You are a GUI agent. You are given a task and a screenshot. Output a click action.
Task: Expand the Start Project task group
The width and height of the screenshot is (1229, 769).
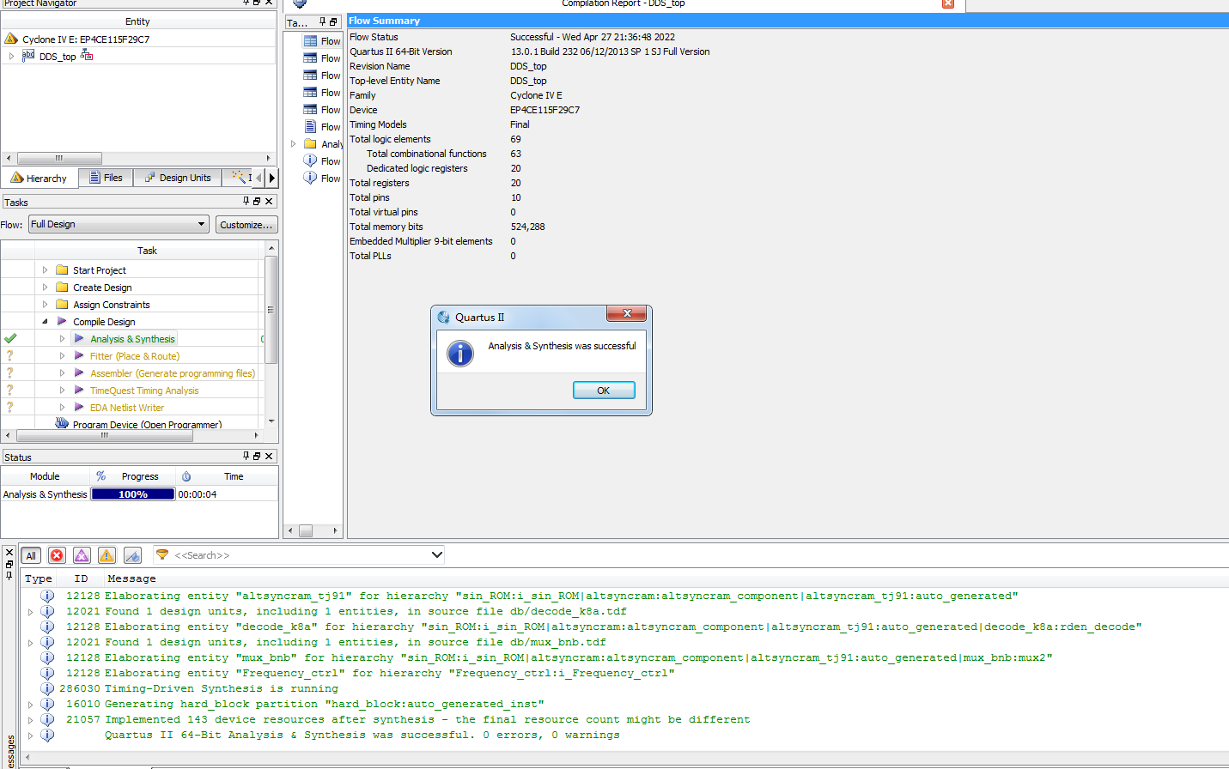coord(45,269)
